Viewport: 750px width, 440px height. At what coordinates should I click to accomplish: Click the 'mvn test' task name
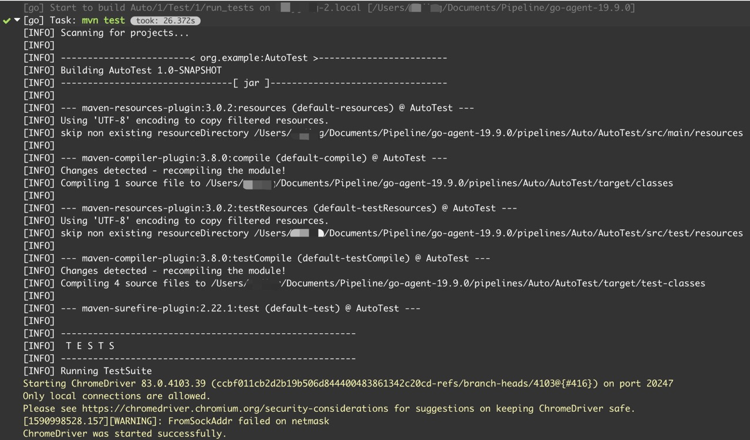[103, 21]
